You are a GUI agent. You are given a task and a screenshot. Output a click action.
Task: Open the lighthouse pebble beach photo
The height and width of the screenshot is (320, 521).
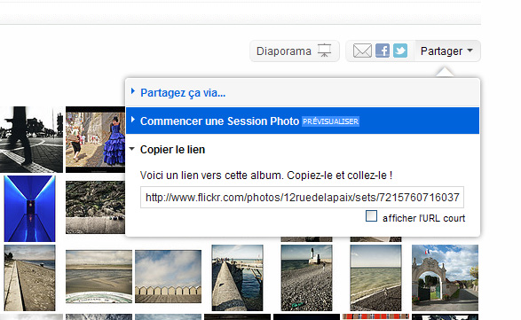pyautogui.click(x=306, y=277)
